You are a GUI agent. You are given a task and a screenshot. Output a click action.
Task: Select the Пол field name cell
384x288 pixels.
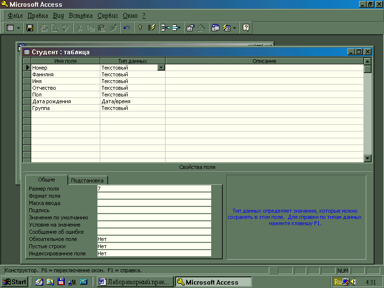[65, 95]
